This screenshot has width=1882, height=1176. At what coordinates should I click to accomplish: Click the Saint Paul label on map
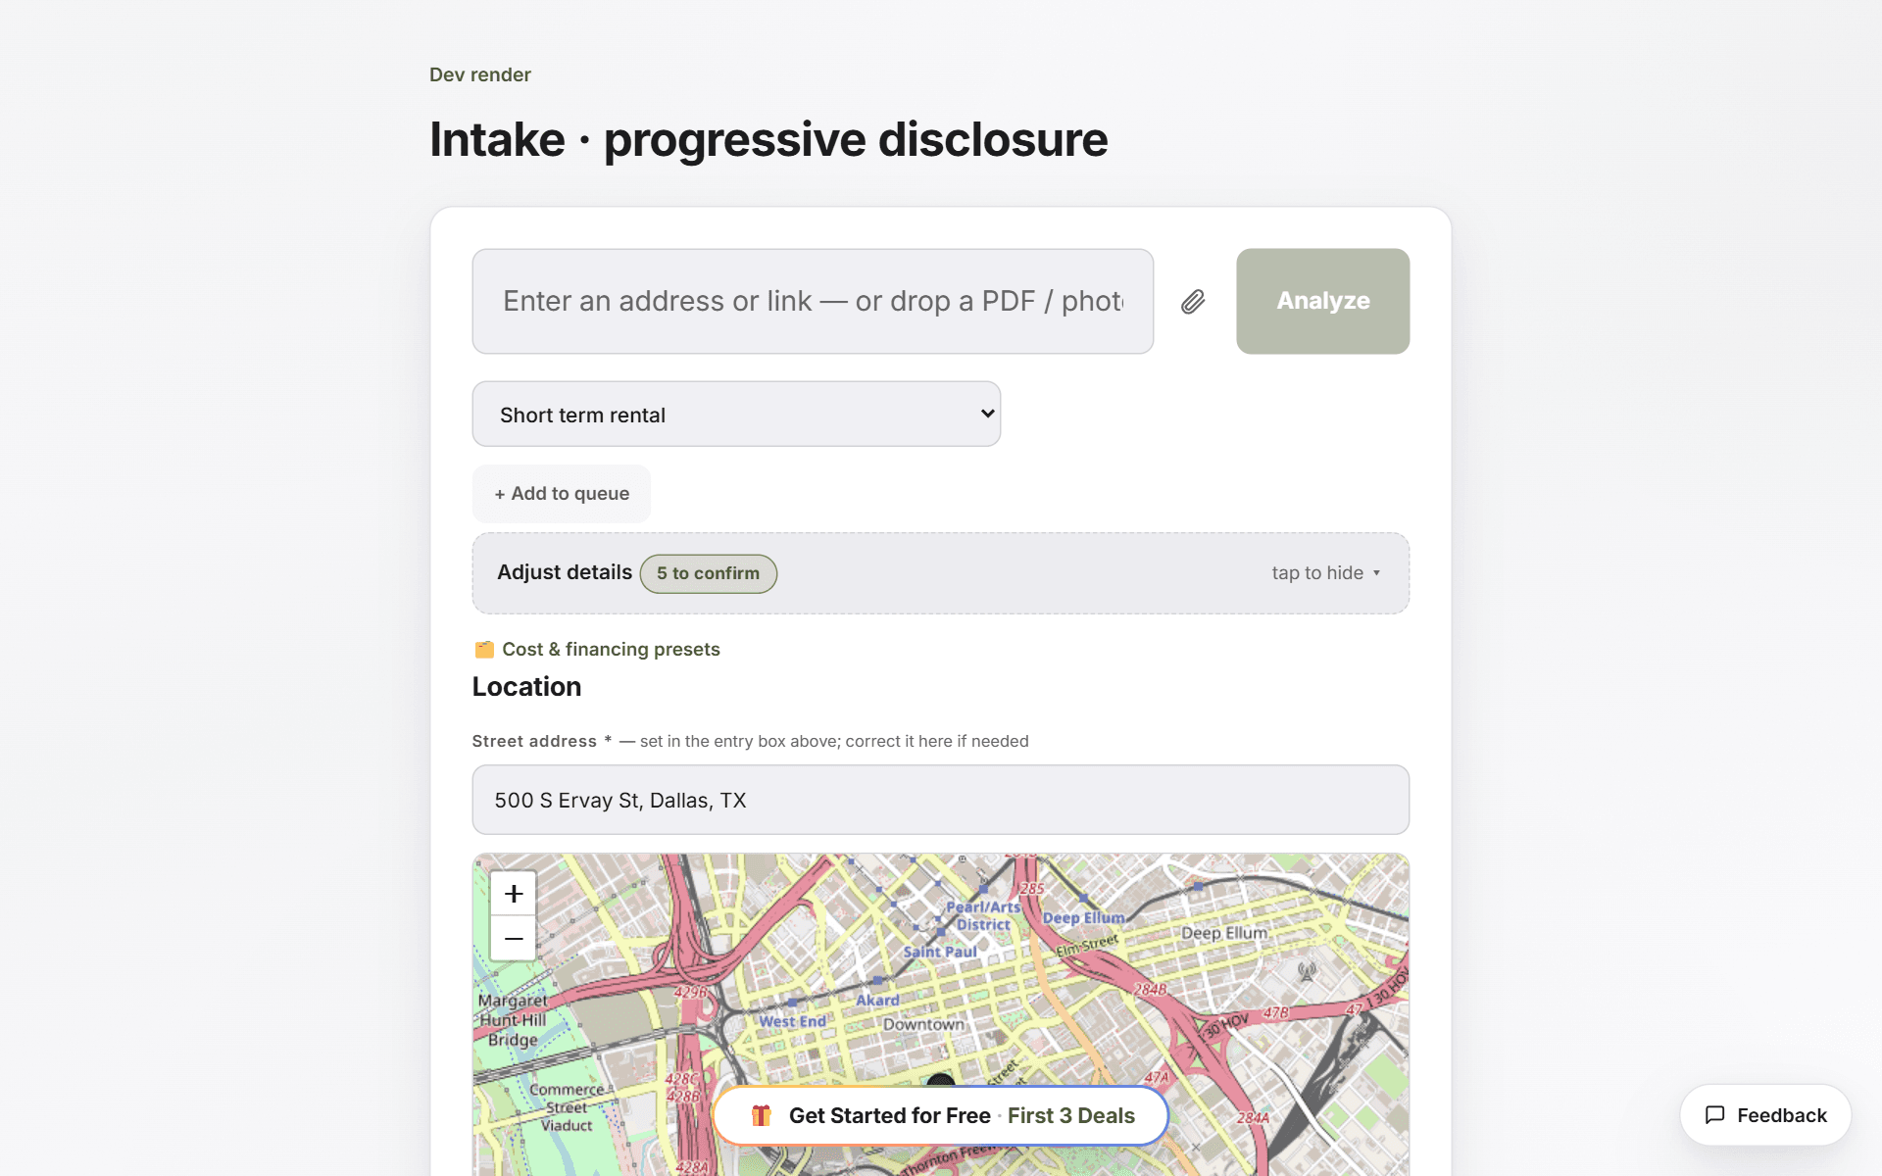click(940, 952)
